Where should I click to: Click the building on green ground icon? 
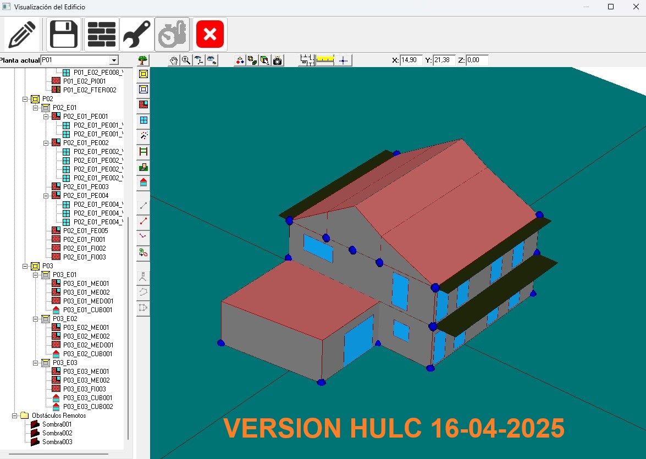coord(143,167)
